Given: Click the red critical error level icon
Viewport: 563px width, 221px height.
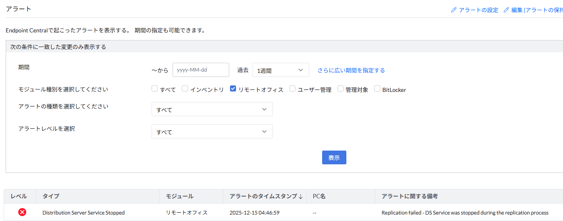Looking at the screenshot, I should click(x=22, y=212).
